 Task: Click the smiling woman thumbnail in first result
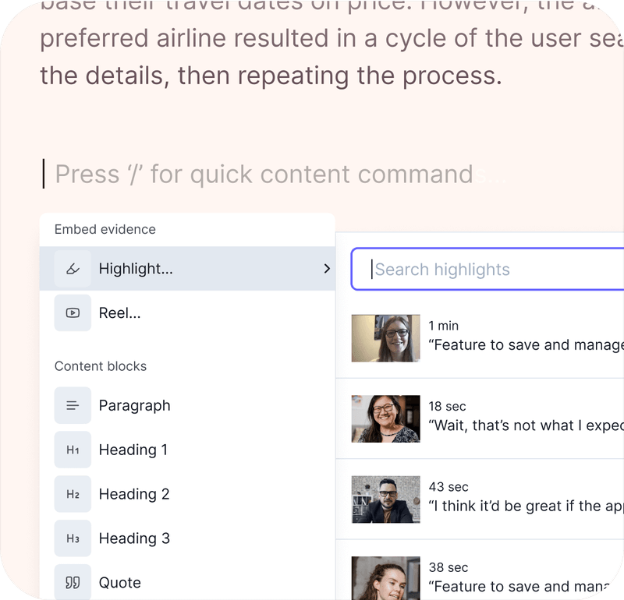pyautogui.click(x=385, y=337)
